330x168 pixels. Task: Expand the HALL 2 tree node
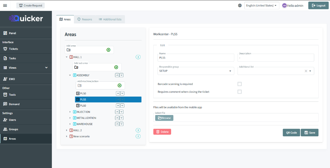coord(67,130)
